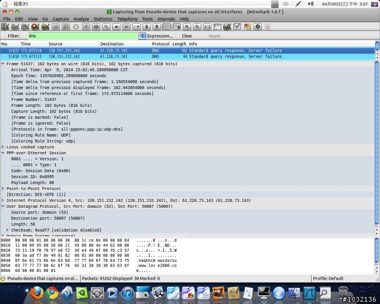The height and width of the screenshot is (304, 380).
Task: Sort by Protocol column header
Action: pyautogui.click(x=160, y=44)
